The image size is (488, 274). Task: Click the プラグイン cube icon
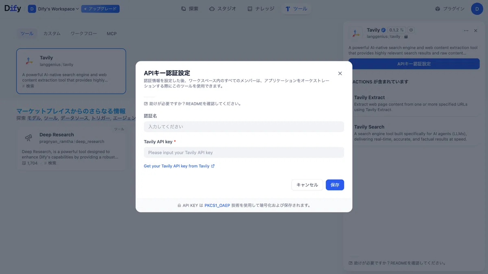[x=438, y=9]
